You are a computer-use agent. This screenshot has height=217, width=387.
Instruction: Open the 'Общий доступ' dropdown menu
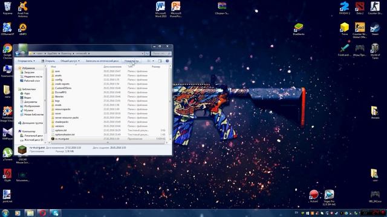pos(70,61)
